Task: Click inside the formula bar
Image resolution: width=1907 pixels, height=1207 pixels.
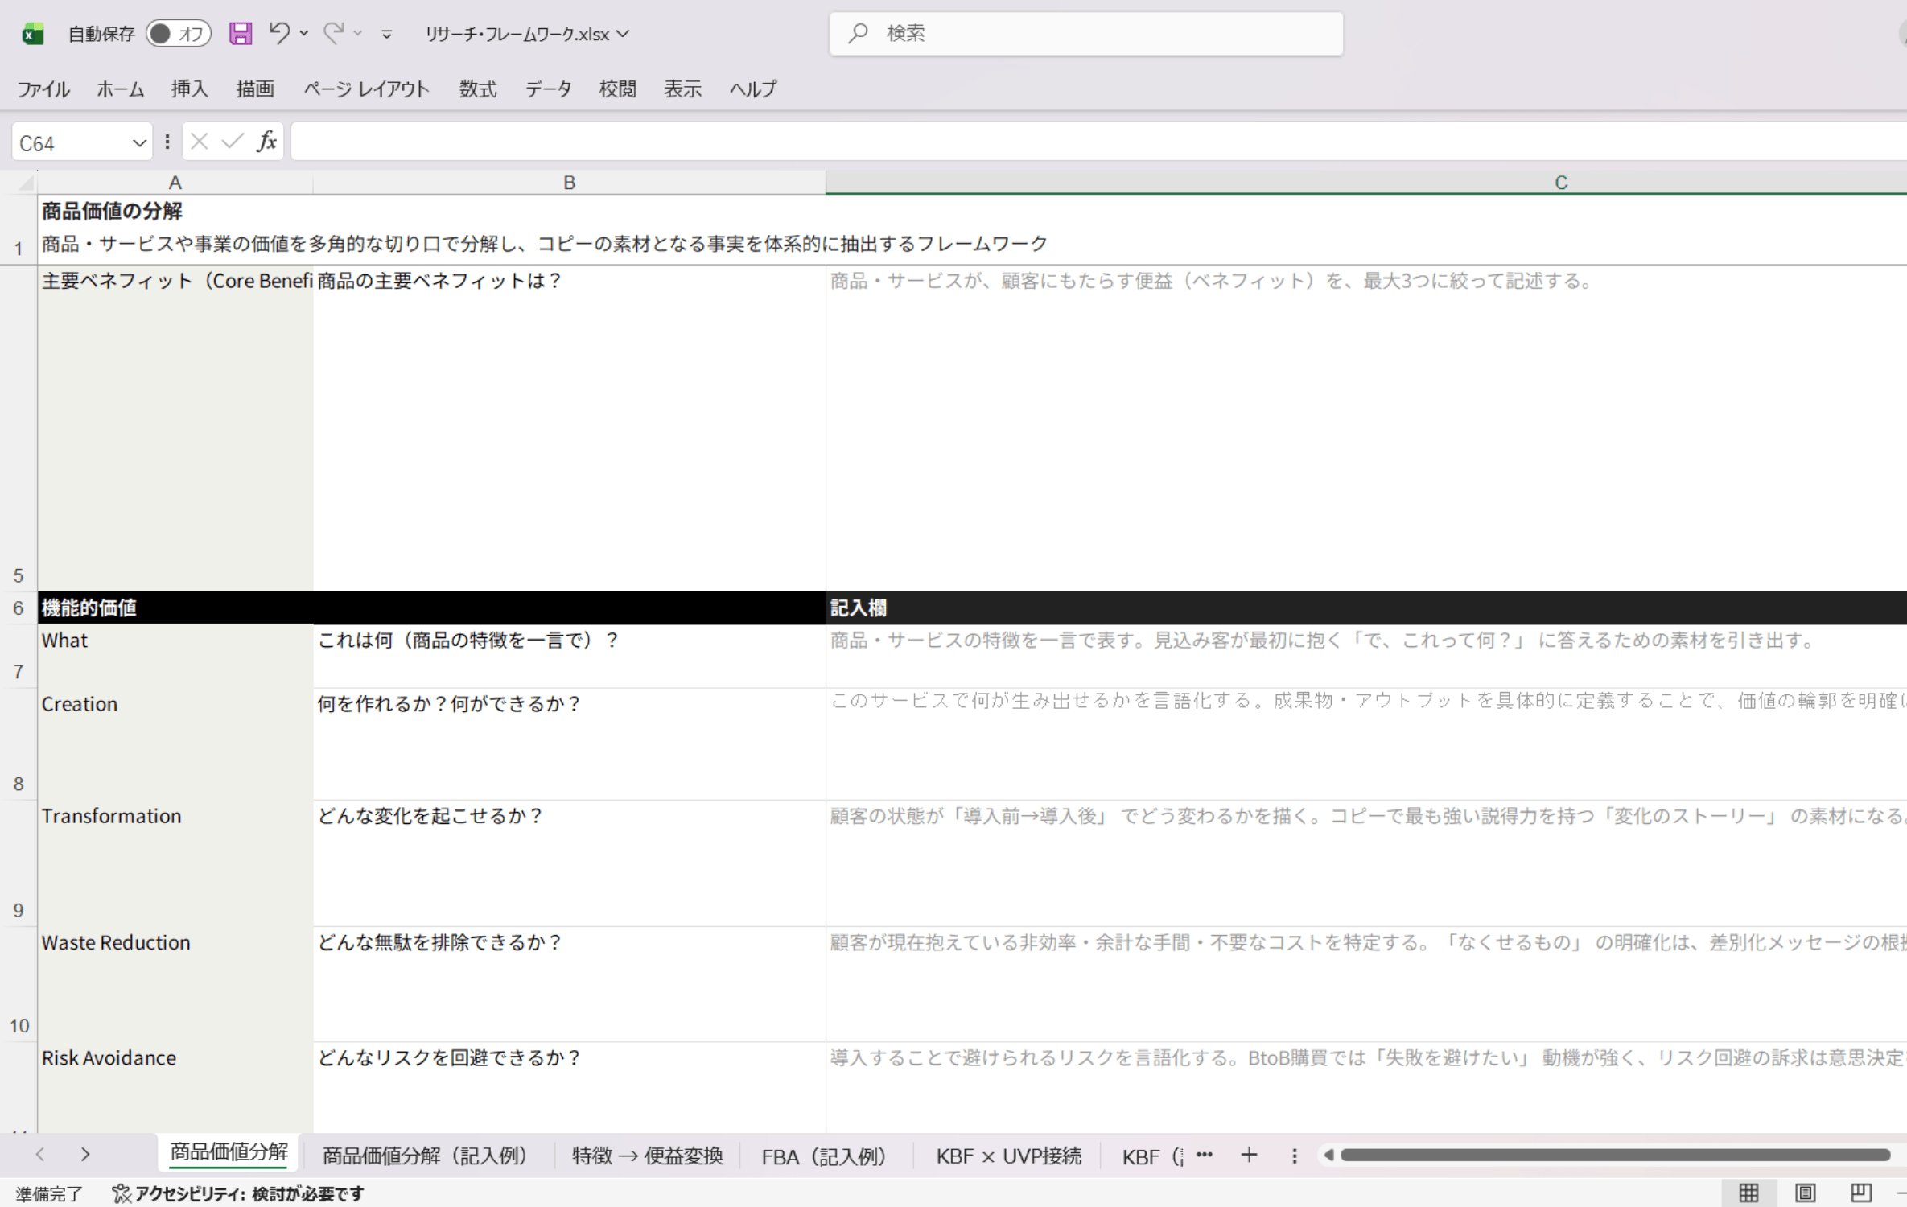Action: pyautogui.click(x=1098, y=142)
